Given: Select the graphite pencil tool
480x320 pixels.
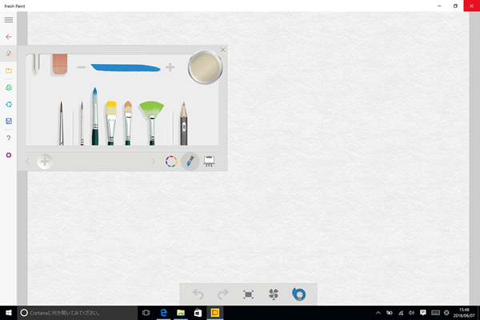Looking at the screenshot, I should (x=183, y=122).
